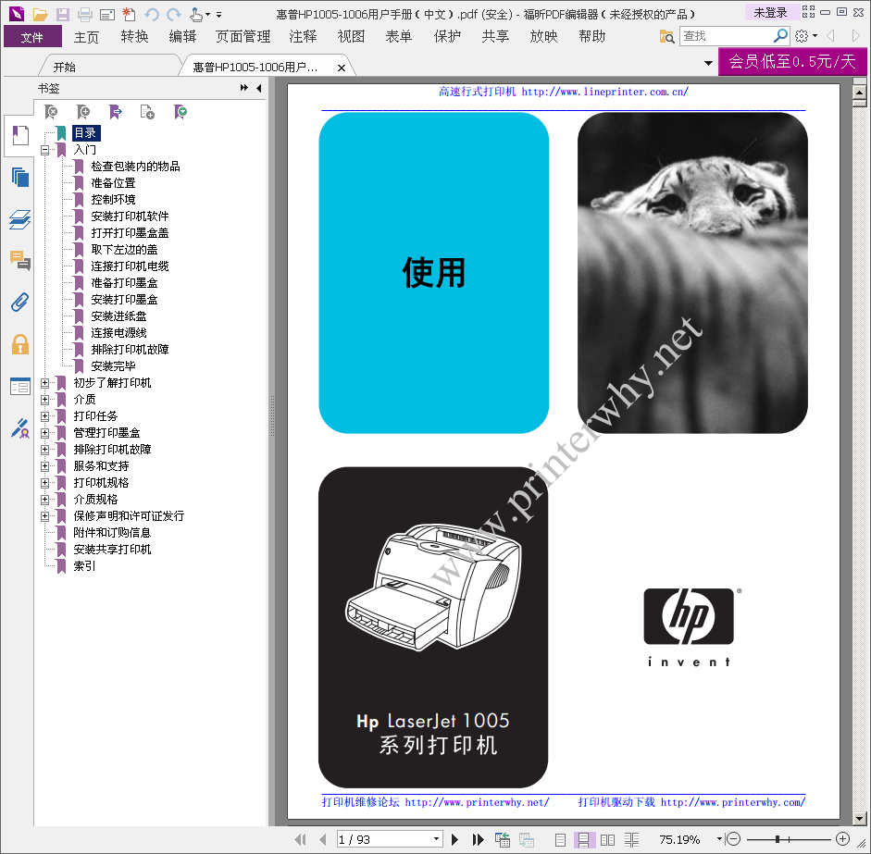Click the zoom in plus button
This screenshot has width=871, height=854.
click(x=842, y=839)
